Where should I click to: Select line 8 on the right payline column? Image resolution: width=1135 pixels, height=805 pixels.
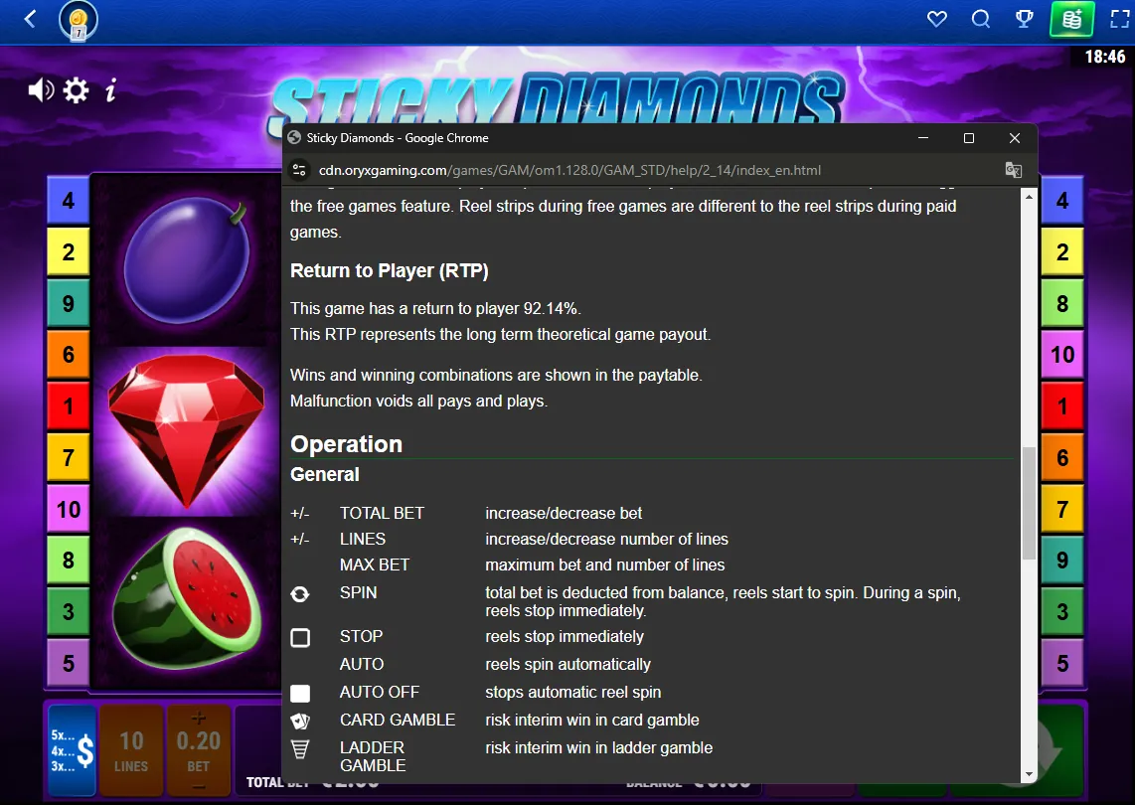click(1061, 303)
